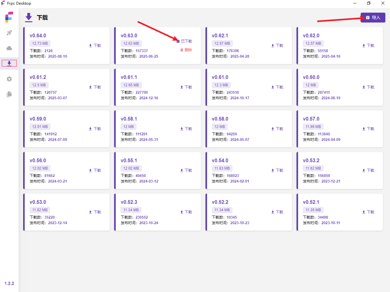The height and width of the screenshot is (292, 390).
Task: Click the 12.73 MB size tag
Action: point(40,43)
